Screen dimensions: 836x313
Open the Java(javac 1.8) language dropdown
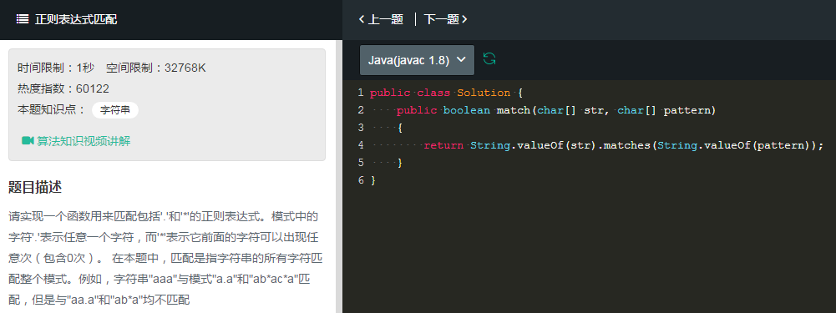coord(417,60)
